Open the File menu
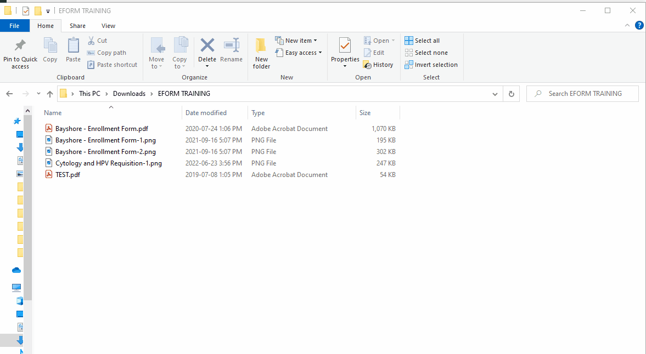This screenshot has width=646, height=354. 14,26
